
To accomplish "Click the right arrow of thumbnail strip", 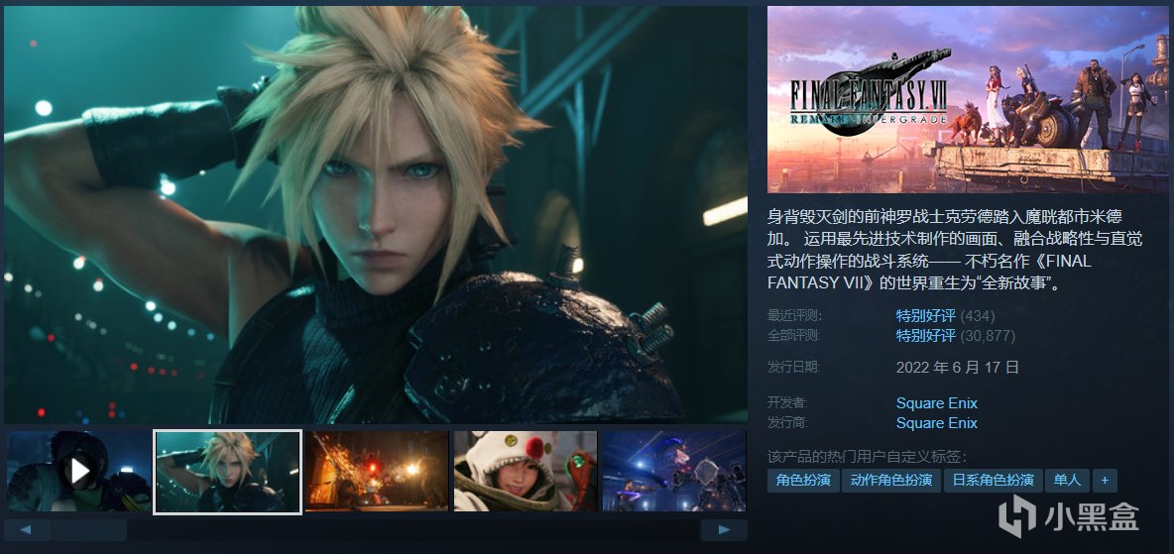I will (724, 530).
